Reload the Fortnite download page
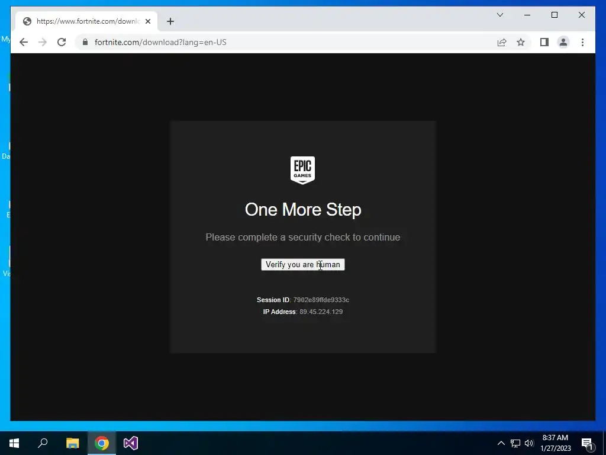606x455 pixels. 62,42
